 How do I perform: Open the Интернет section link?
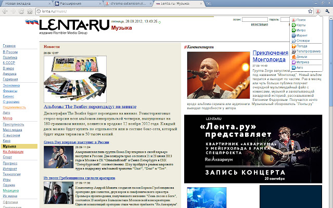[10, 168]
